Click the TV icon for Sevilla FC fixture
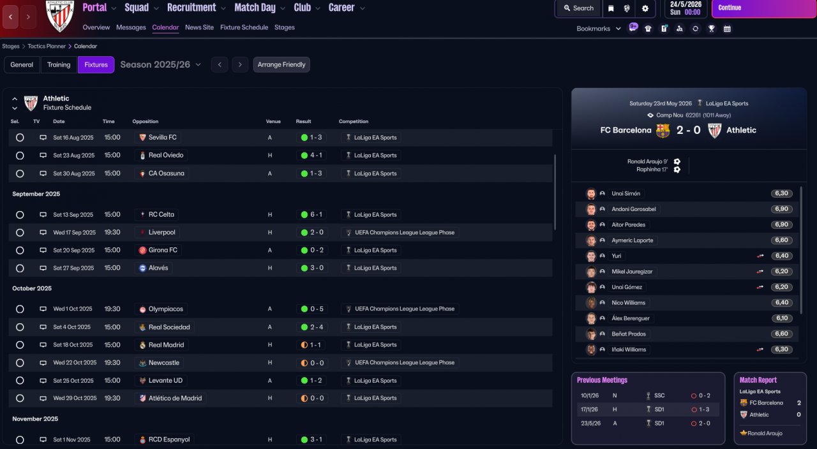Screen dimensions: 817x449 pyautogui.click(x=43, y=137)
